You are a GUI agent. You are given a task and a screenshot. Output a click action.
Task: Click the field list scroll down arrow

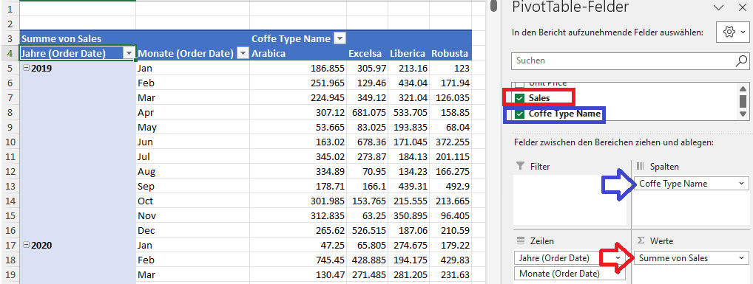coord(743,114)
